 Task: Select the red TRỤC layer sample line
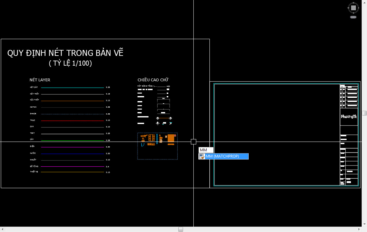[x=72, y=121]
